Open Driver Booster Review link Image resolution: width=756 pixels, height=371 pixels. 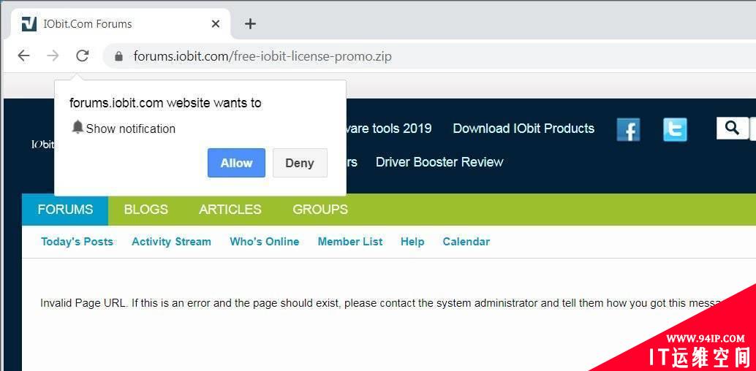pyautogui.click(x=439, y=162)
